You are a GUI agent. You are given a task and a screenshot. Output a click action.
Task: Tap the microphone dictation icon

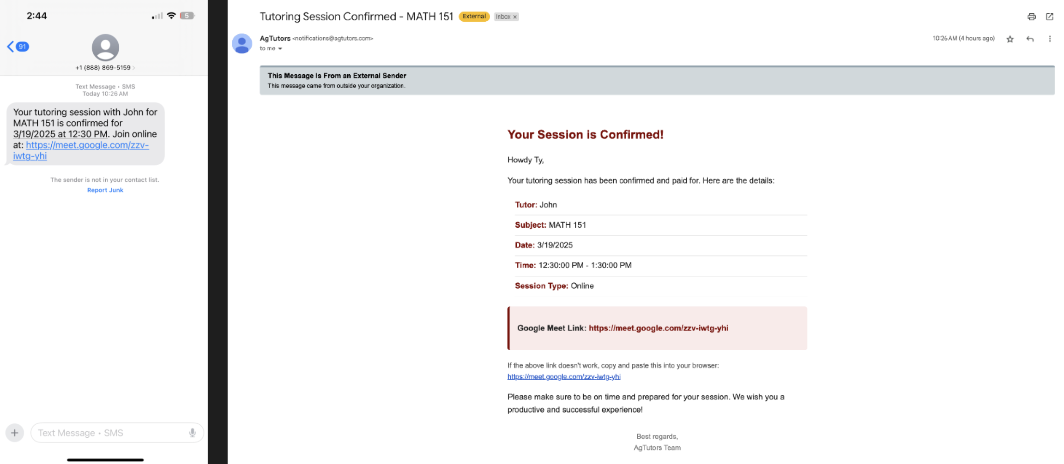coord(193,433)
